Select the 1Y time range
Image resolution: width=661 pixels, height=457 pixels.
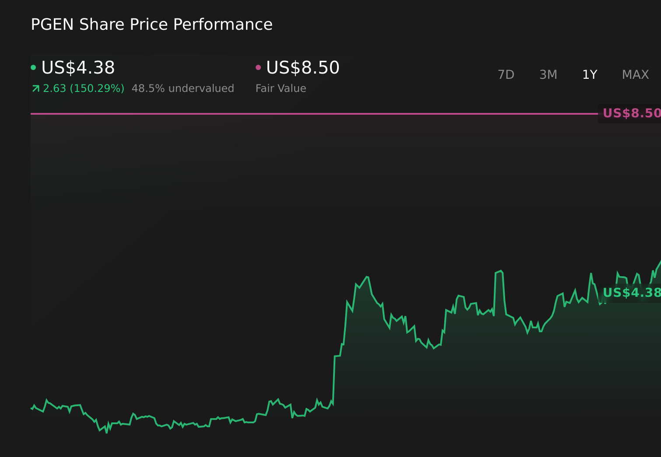pos(589,74)
